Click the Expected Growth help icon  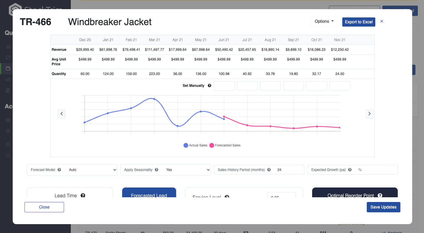coord(350,170)
